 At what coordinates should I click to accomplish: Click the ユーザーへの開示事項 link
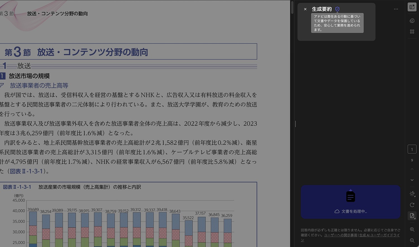340,235
